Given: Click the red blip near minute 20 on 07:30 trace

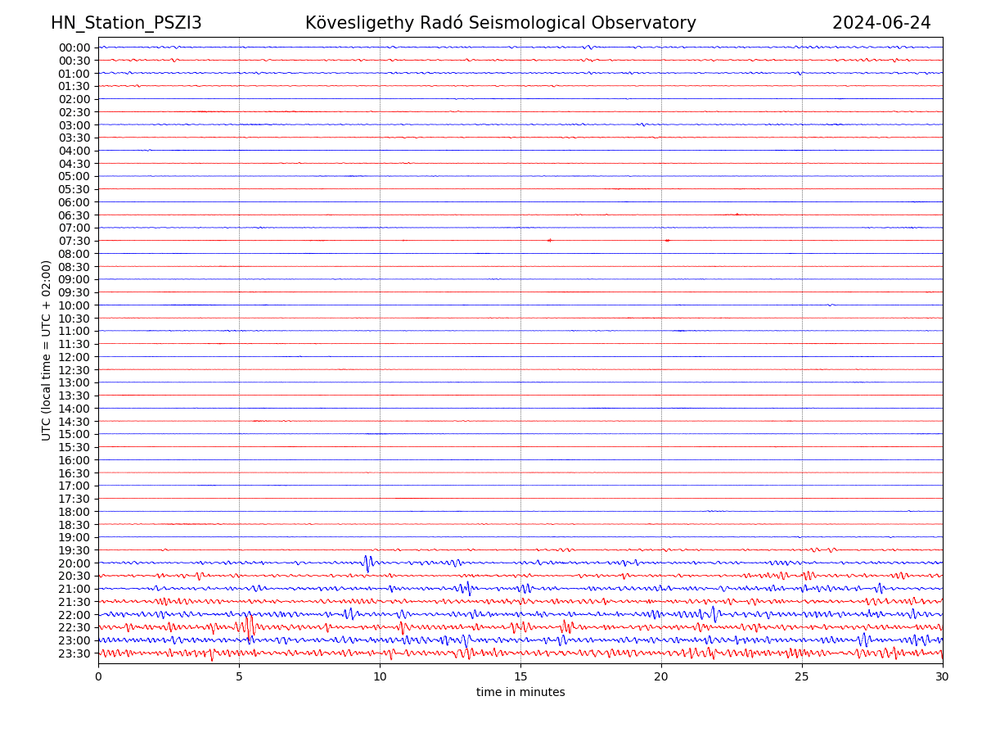Looking at the screenshot, I should [x=667, y=240].
